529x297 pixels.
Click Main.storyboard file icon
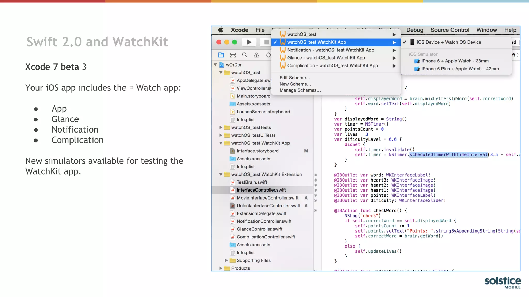pyautogui.click(x=232, y=96)
